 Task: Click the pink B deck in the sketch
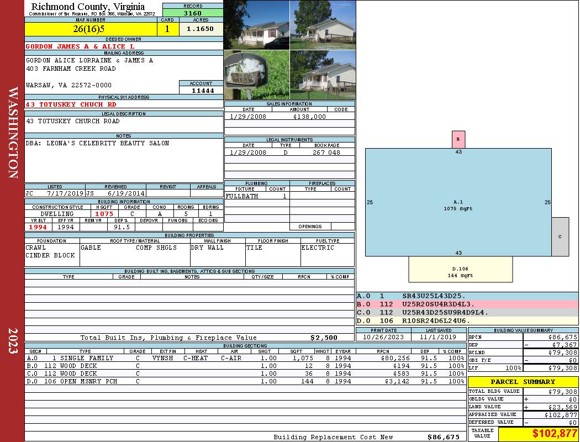458,139
